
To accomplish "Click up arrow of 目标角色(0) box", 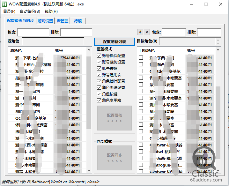I will (x=218, y=40).
